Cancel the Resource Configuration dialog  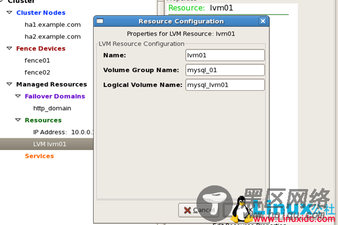coord(198,210)
